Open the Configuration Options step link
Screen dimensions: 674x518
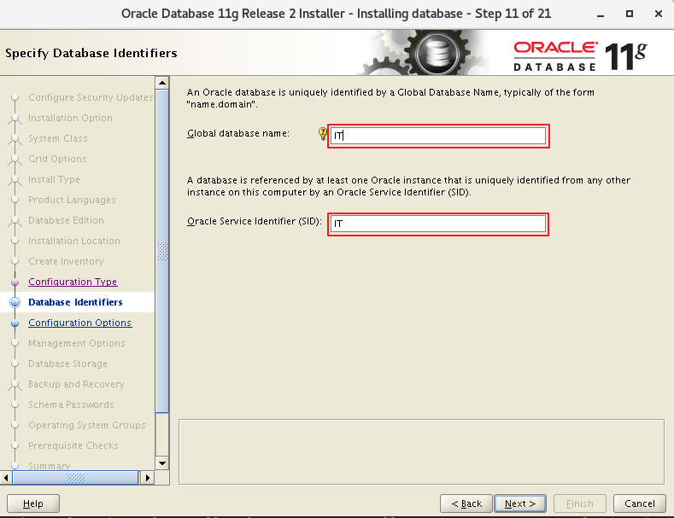(80, 323)
